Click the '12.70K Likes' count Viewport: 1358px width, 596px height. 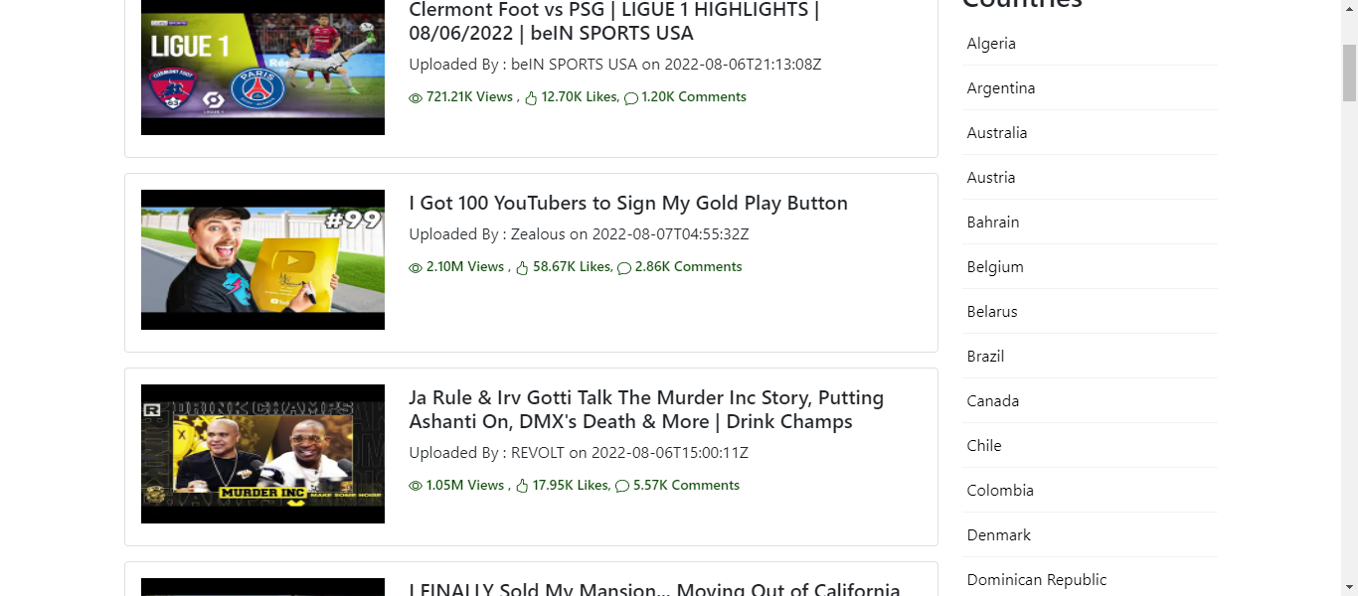(x=579, y=97)
